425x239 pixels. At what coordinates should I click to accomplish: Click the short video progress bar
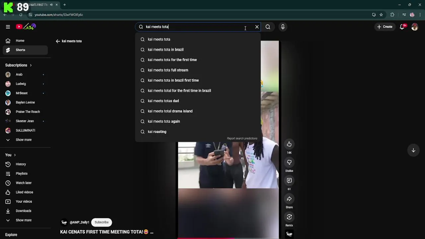[x=228, y=238]
